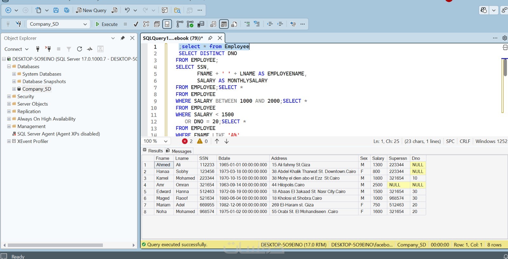
Task: Click the Display Estimated Execution Plan icon
Action: tap(146, 24)
